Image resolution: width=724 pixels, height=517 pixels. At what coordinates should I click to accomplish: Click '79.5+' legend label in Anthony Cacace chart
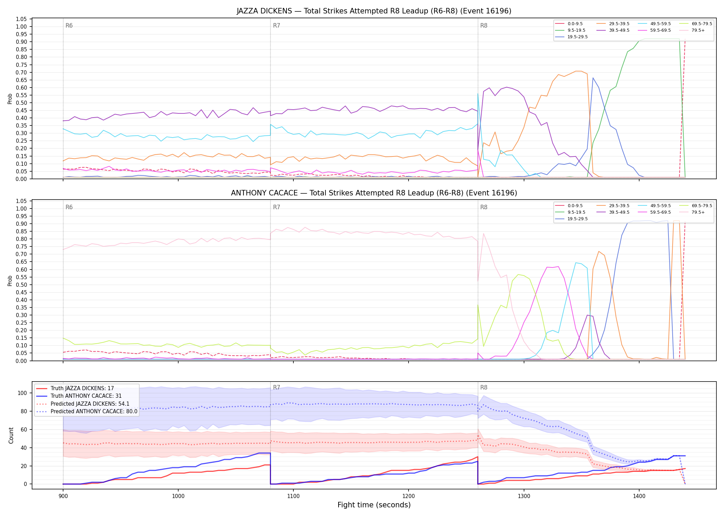click(x=698, y=212)
